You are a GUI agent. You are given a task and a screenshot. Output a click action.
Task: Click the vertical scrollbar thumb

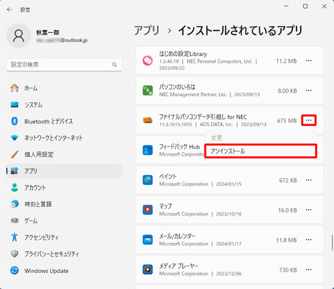coord(332,242)
